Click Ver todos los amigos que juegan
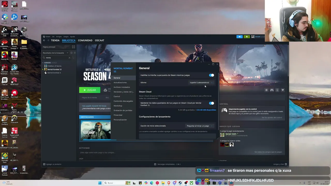The height and width of the screenshot is (186, 331). [x=268, y=152]
